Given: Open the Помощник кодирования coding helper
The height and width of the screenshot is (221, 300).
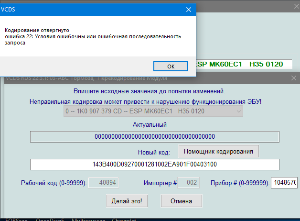Looking at the screenshot, I should coord(219,151).
